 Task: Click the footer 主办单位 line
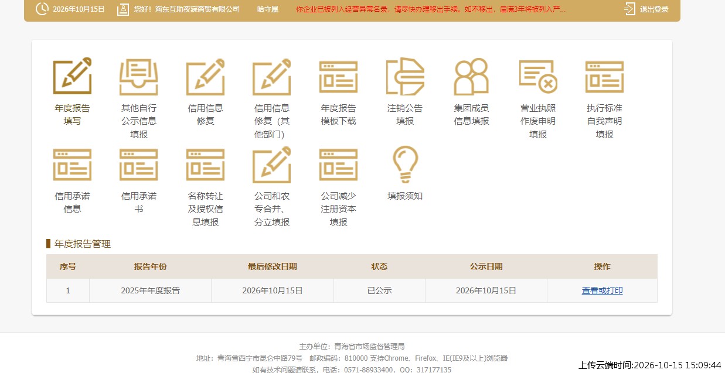(352, 347)
